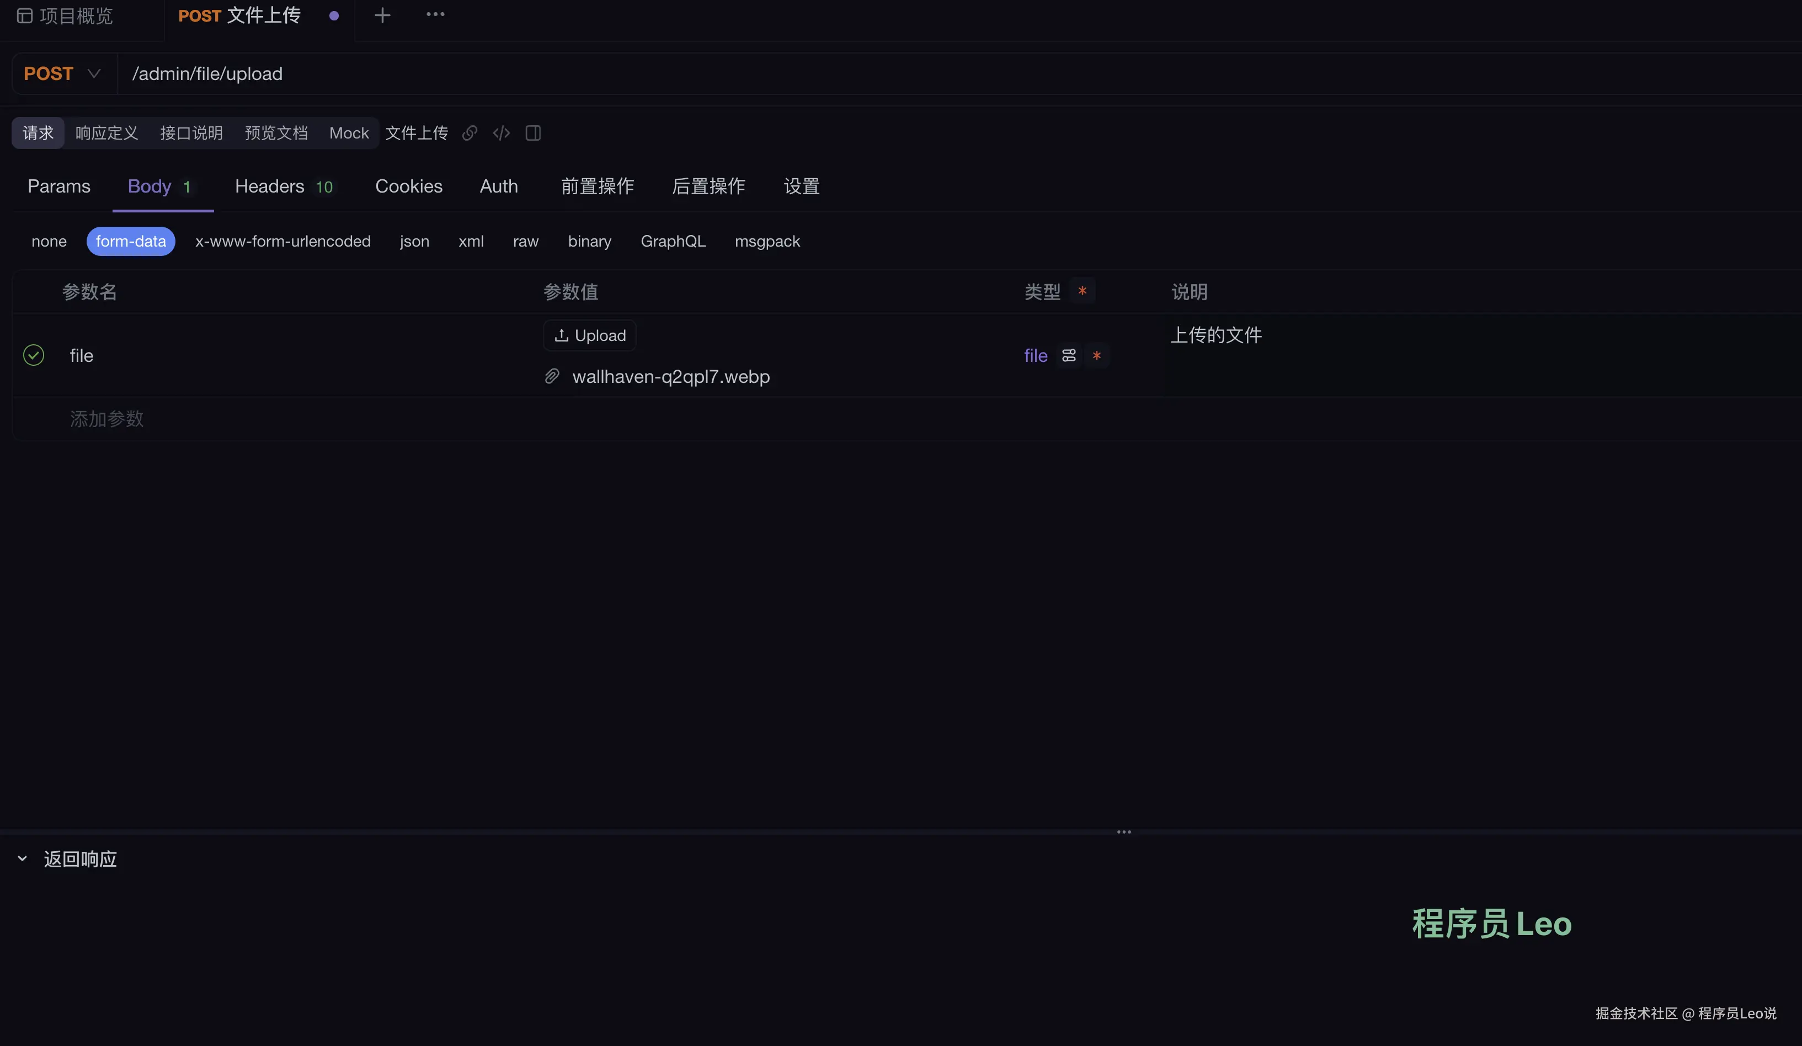Toggle required asterisk on file row

tap(1096, 355)
